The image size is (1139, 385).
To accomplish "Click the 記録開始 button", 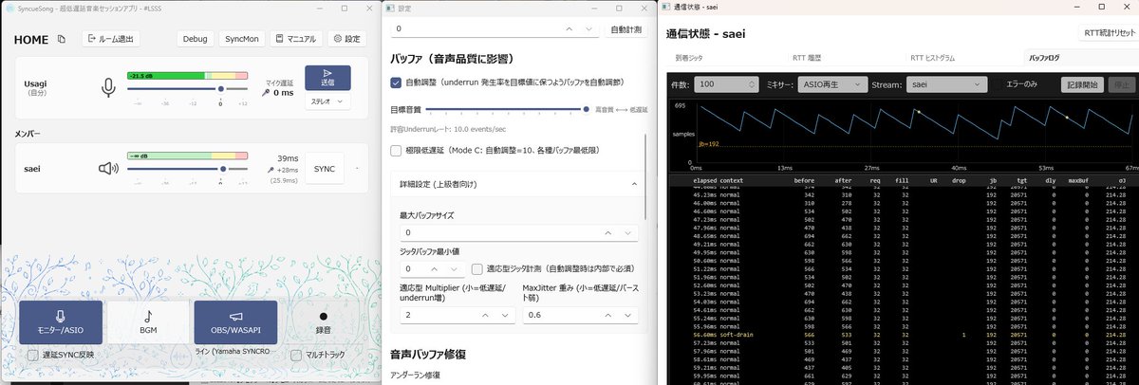I will pos(1082,84).
